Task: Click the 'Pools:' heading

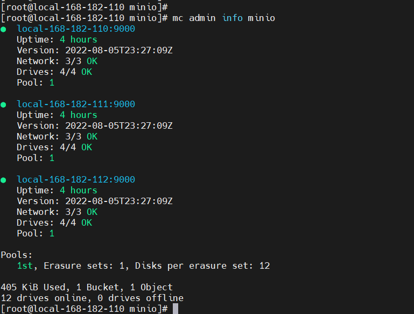Action: pos(17,255)
